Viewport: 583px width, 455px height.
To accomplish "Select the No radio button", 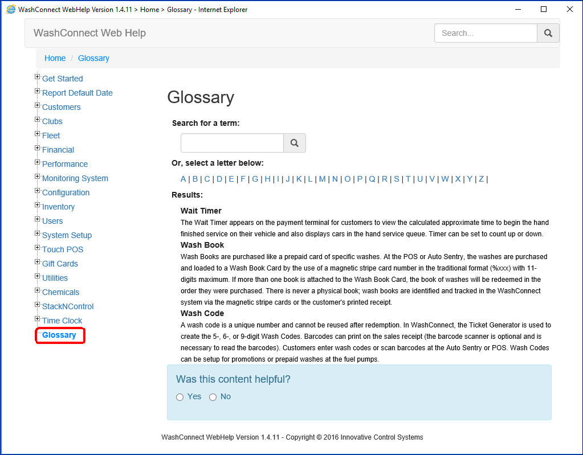I will 213,397.
